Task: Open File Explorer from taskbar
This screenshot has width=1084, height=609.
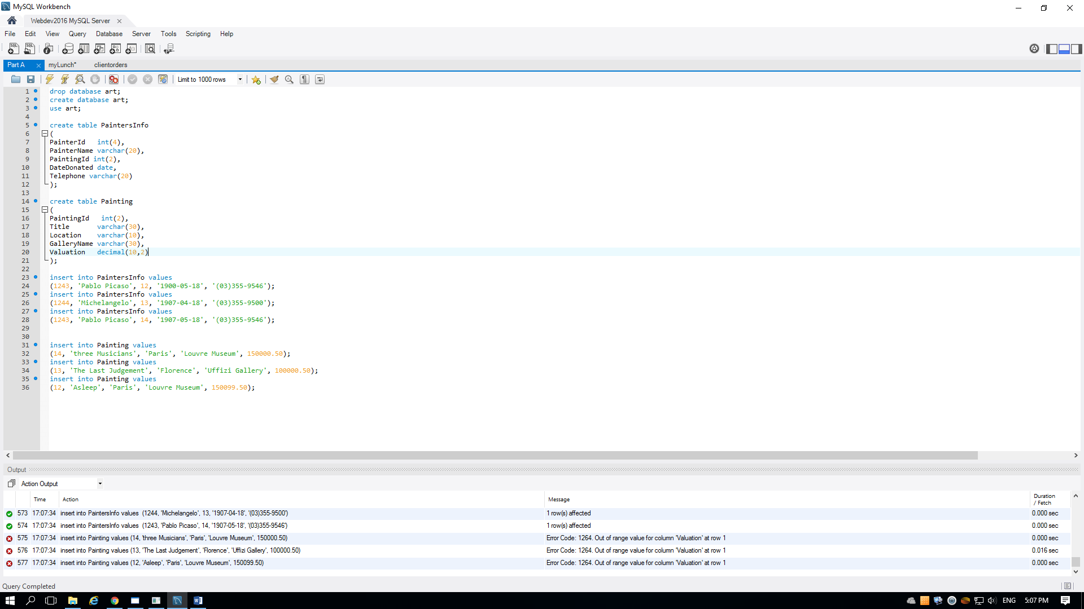Action: pyautogui.click(x=73, y=601)
